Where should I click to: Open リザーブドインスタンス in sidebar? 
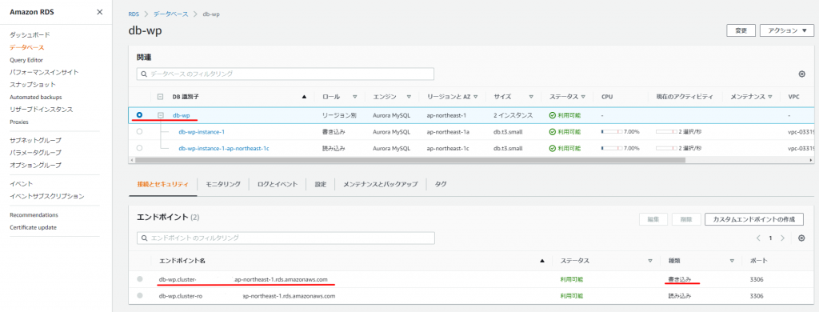click(42, 110)
